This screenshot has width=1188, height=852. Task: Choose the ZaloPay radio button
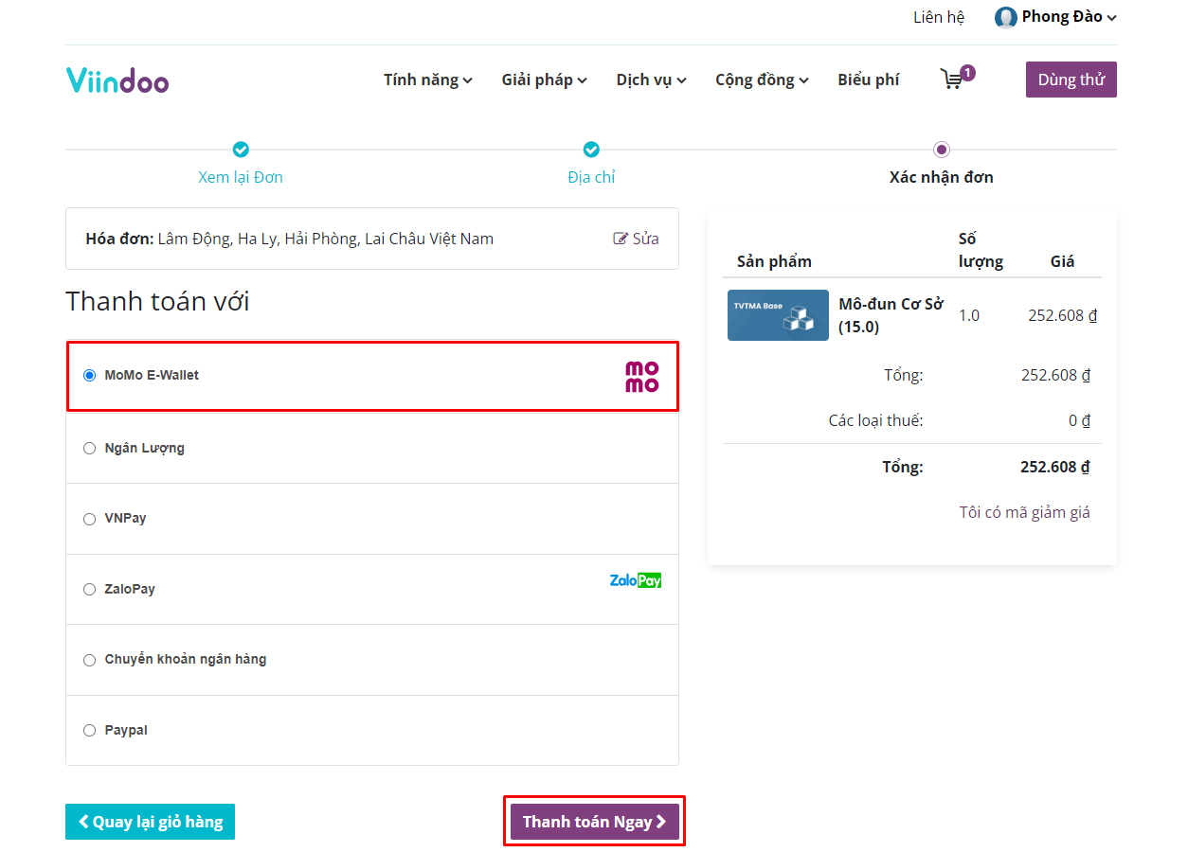90,590
